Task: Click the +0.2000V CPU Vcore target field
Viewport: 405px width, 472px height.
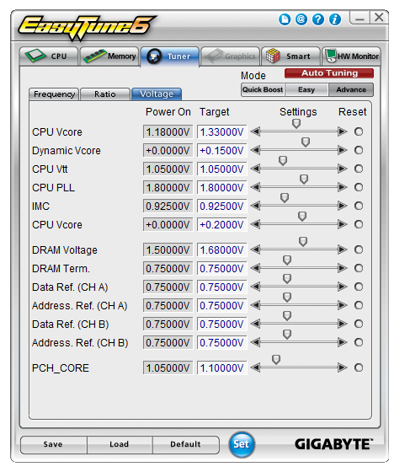Action: tap(222, 225)
